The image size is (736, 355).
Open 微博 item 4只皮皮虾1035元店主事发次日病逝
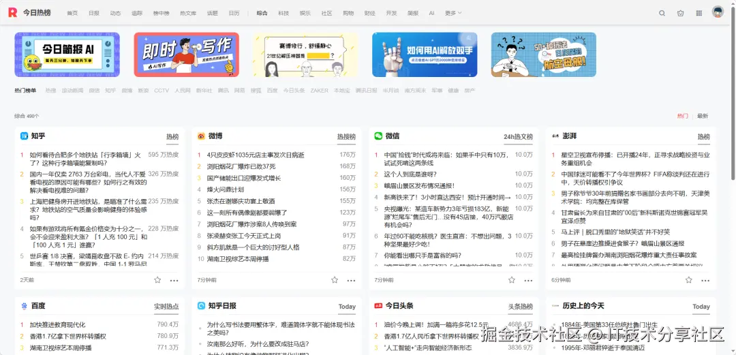[256, 155]
